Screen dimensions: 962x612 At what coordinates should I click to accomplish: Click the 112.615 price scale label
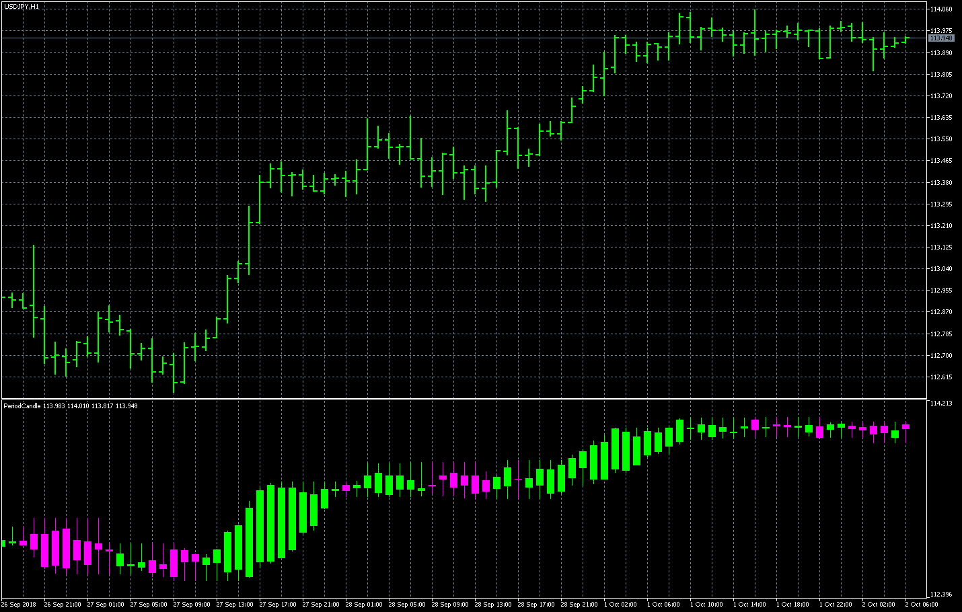click(x=941, y=377)
